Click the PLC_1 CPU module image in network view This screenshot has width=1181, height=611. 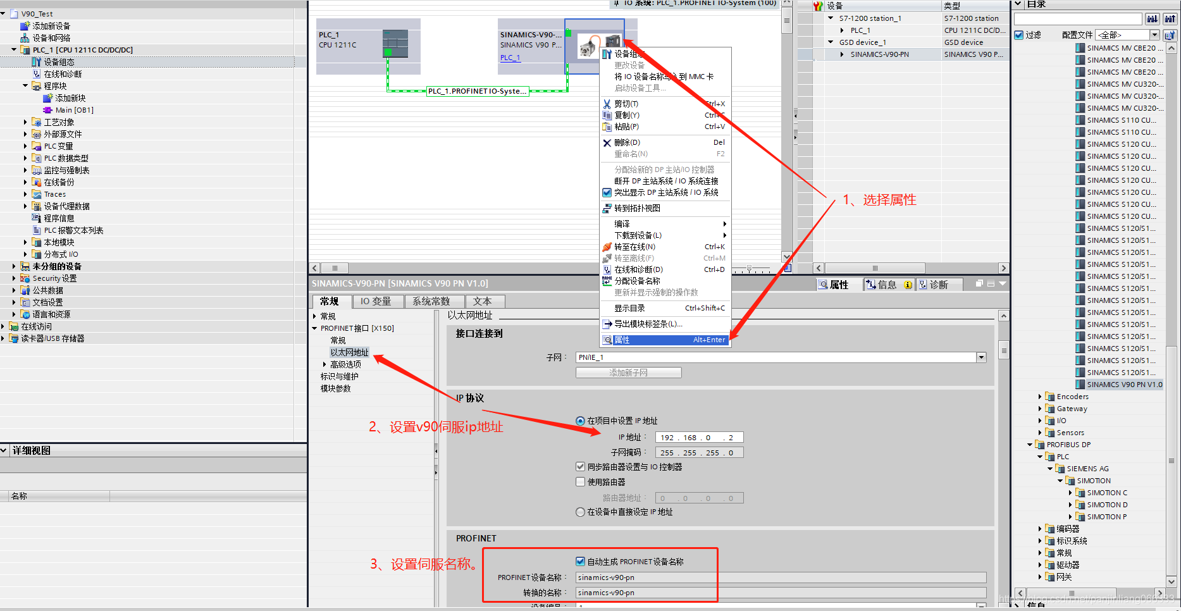tap(395, 44)
